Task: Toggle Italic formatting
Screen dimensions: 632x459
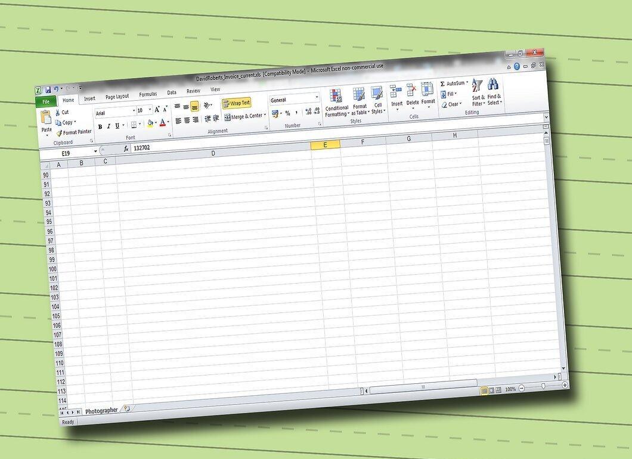Action: [108, 126]
